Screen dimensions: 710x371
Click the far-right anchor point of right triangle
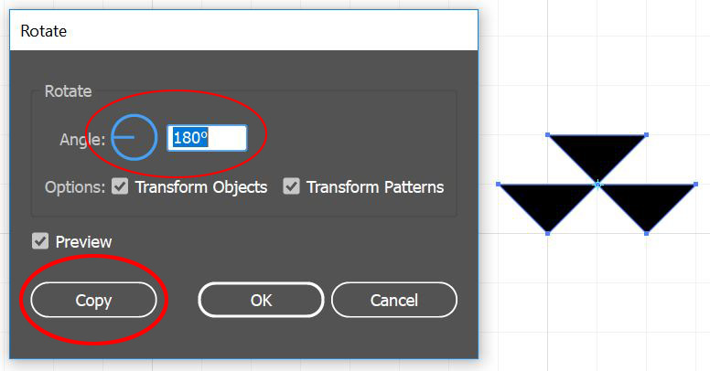pyautogui.click(x=696, y=185)
